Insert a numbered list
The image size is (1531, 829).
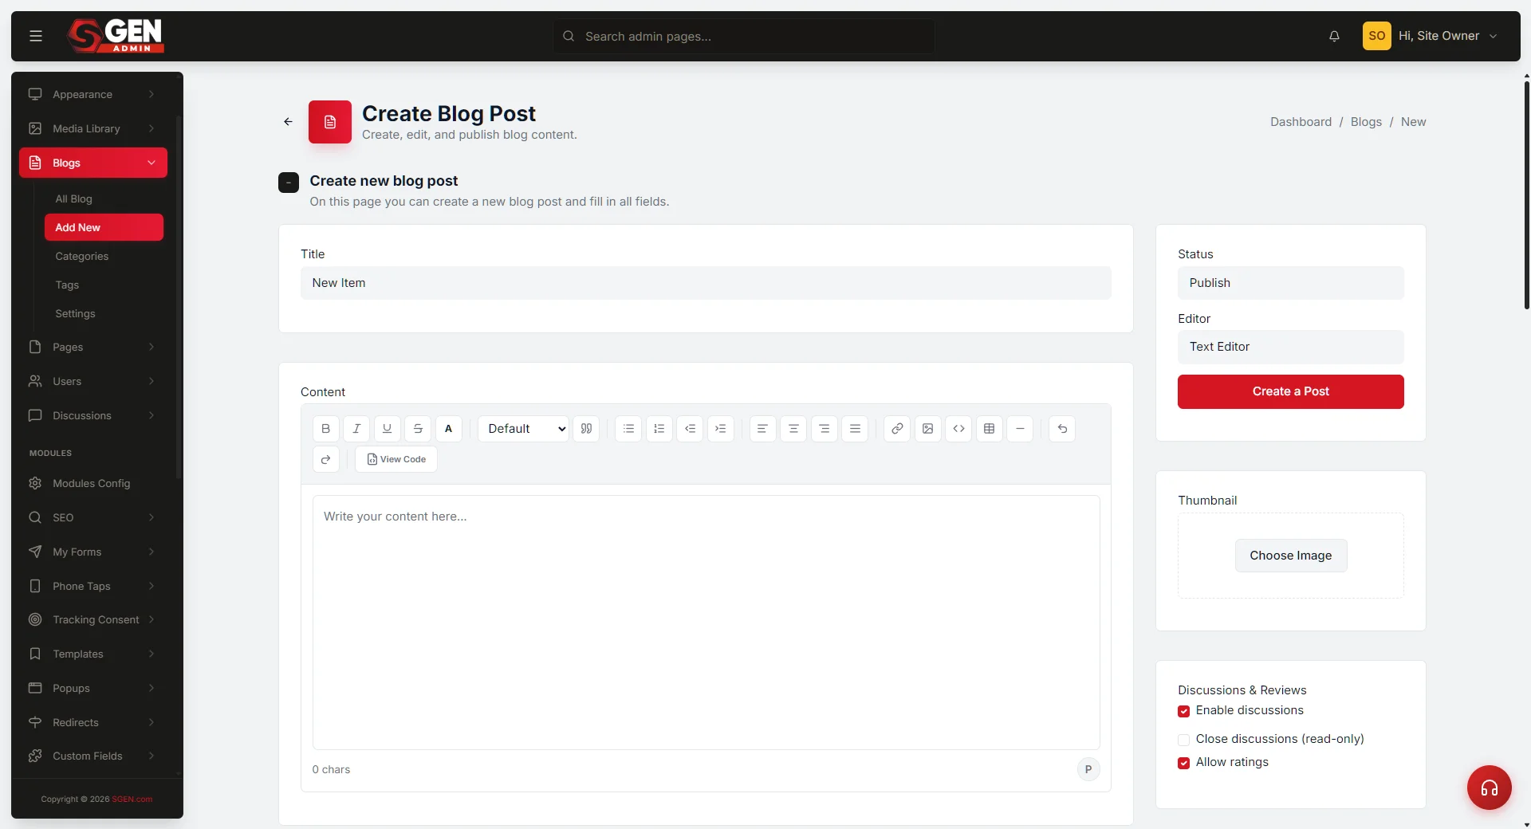[659, 429]
